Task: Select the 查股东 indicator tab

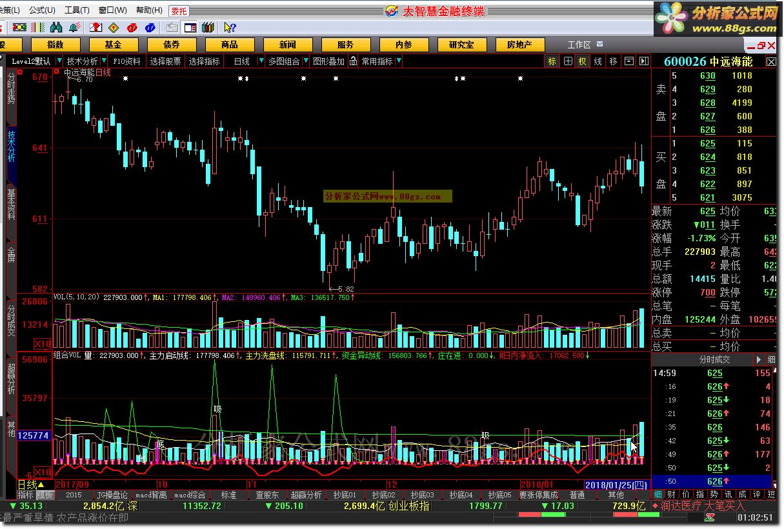Action: point(267,495)
